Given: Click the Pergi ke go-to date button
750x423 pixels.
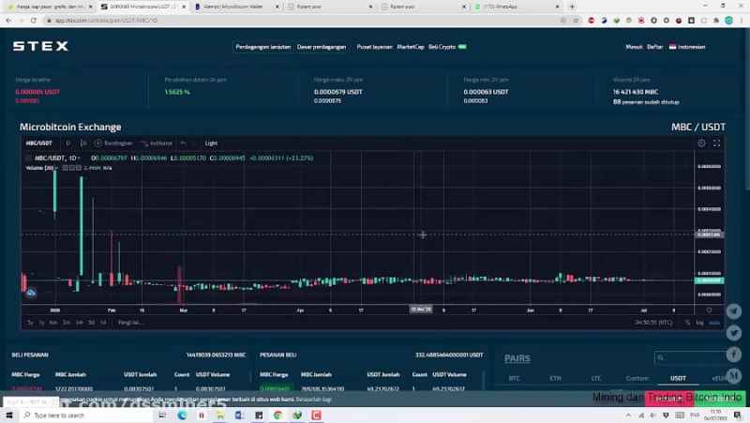Looking at the screenshot, I should pos(130,323).
